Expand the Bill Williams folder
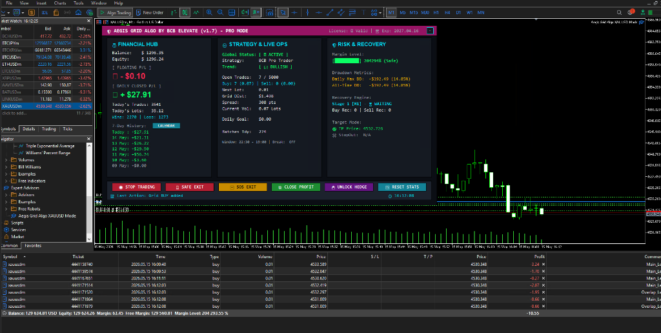This screenshot has width=661, height=333. (x=6, y=167)
